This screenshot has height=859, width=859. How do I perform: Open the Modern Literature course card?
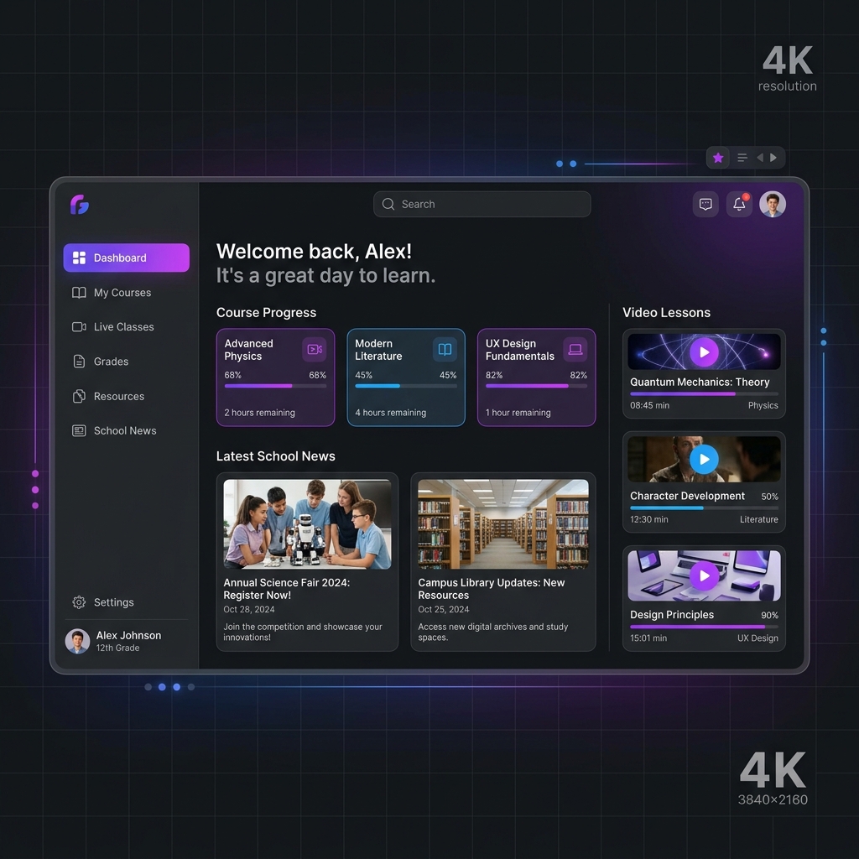click(406, 377)
